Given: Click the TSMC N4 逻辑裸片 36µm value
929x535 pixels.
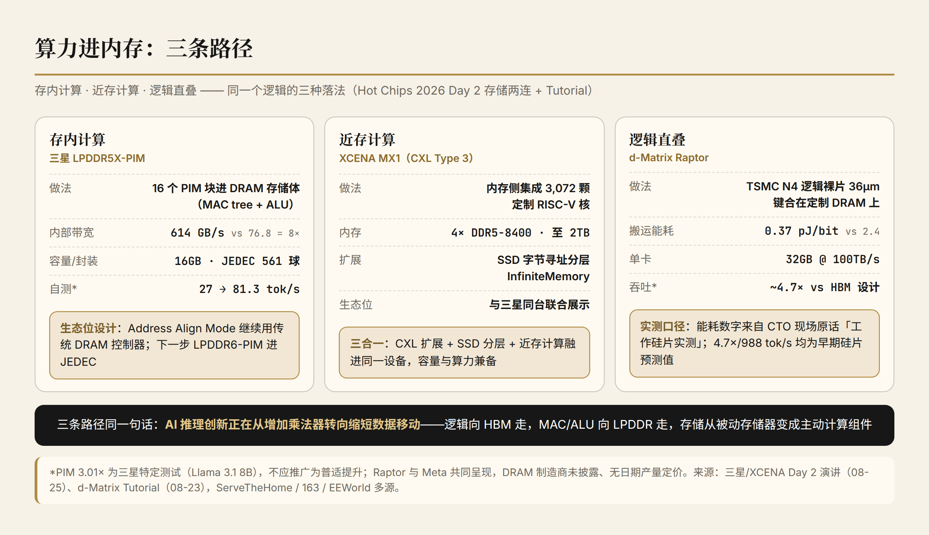Looking at the screenshot, I should pyautogui.click(x=813, y=186).
